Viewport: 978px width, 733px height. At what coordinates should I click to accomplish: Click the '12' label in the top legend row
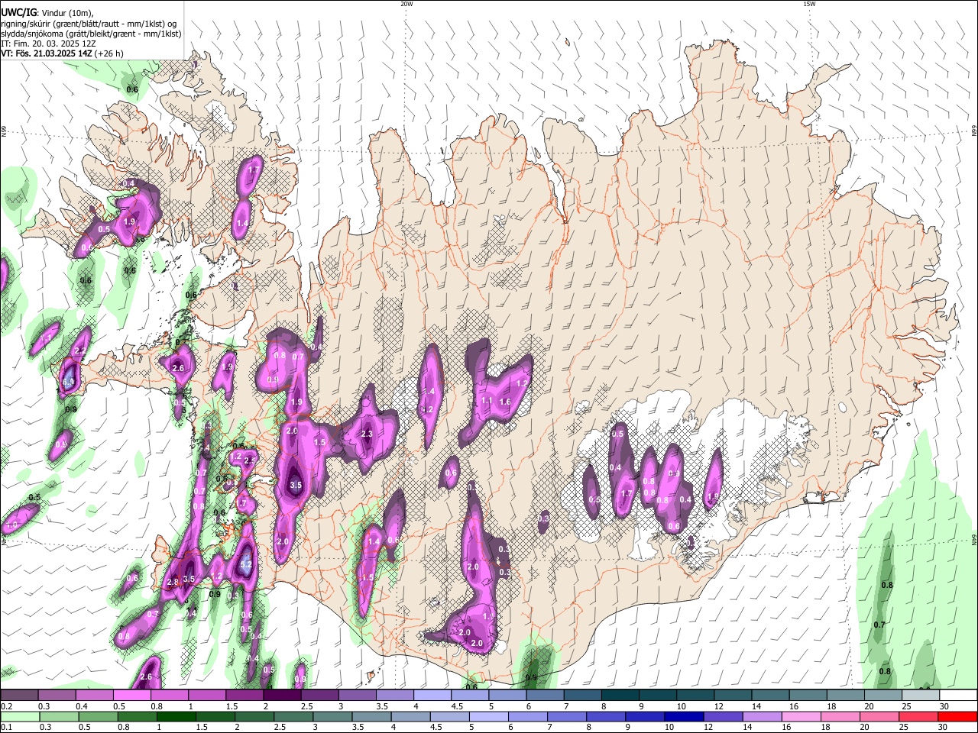tap(717, 706)
